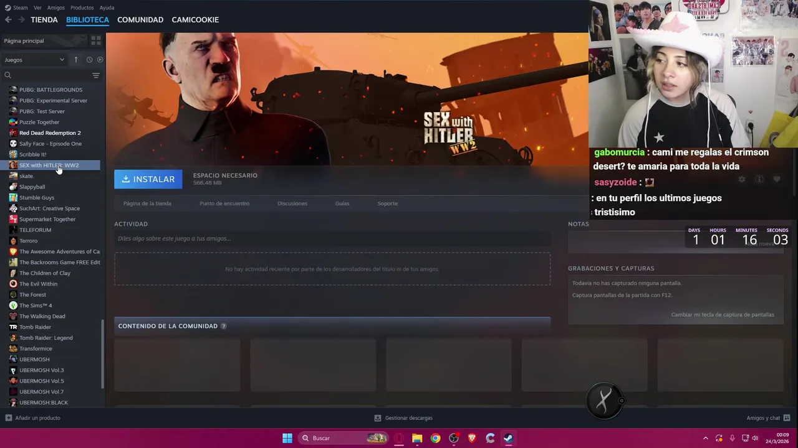Select The Evil Within in library
The width and height of the screenshot is (798, 448).
click(38, 284)
